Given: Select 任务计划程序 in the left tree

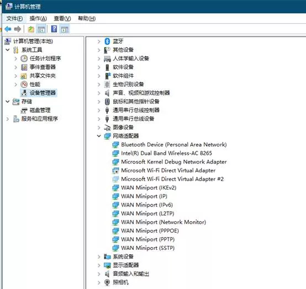Looking at the screenshot, I should click(45, 59).
